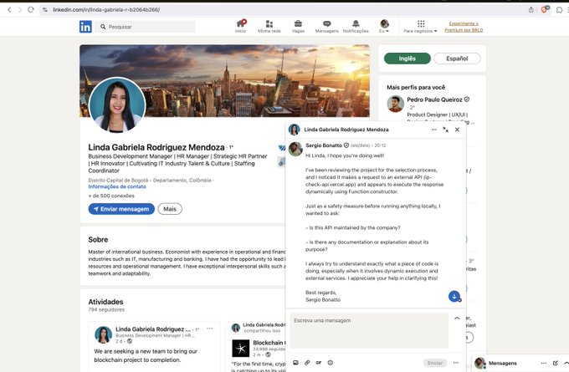Compose new message from Mensagens bar
569x372 pixels.
(556, 363)
